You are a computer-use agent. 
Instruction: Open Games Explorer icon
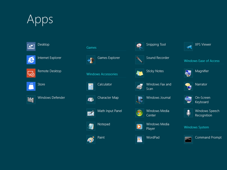[91, 60]
